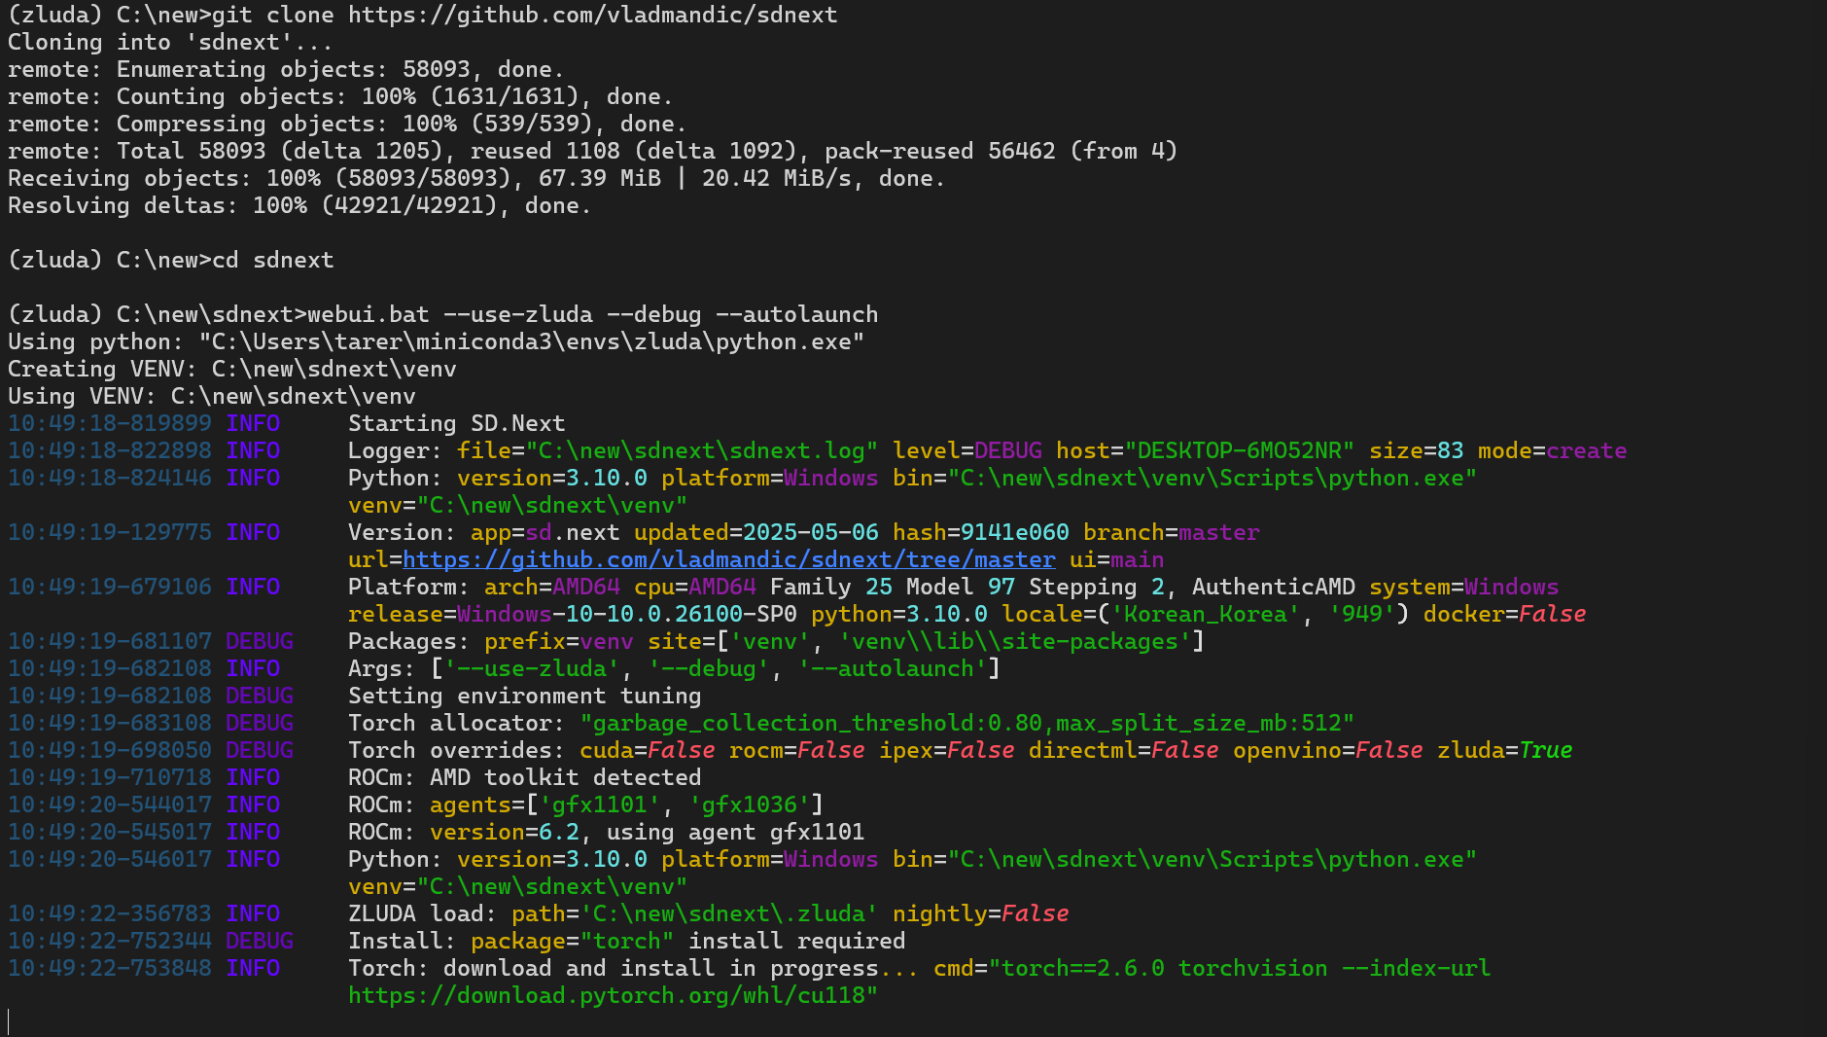Click the ZLUDA path 'C:\new\sdnext\.zluda'

[729, 914]
